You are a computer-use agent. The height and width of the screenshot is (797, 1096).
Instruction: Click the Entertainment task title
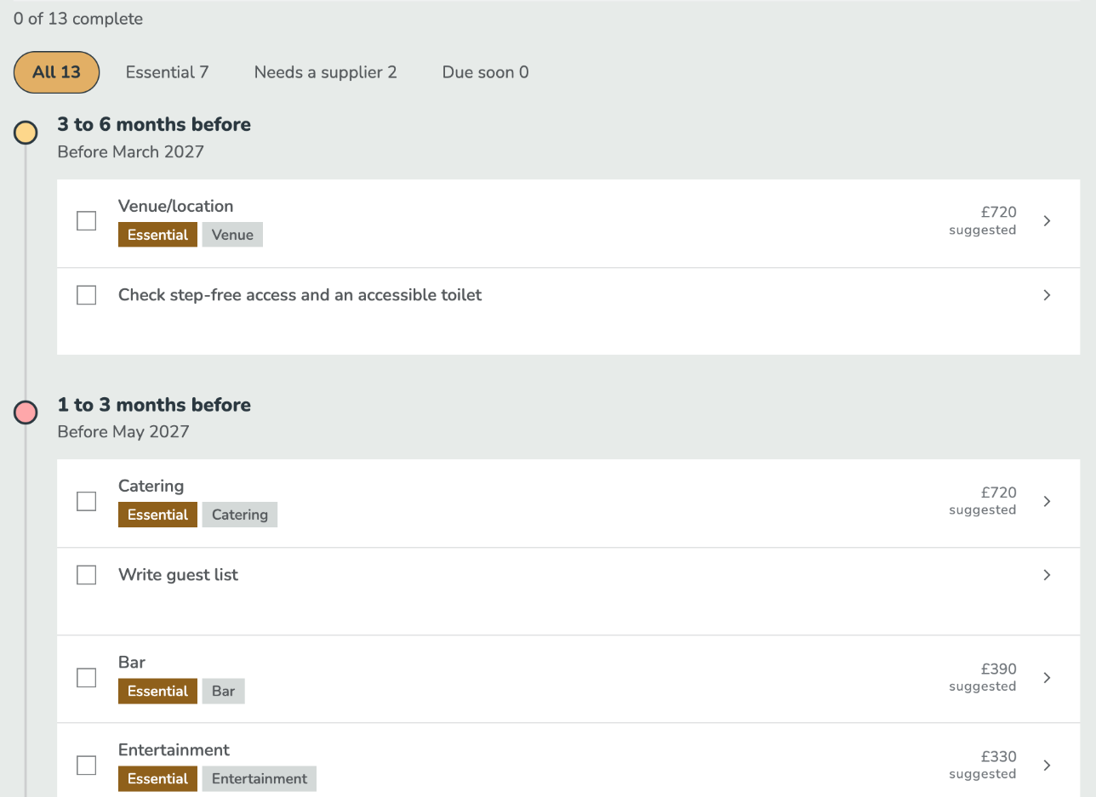click(x=174, y=749)
